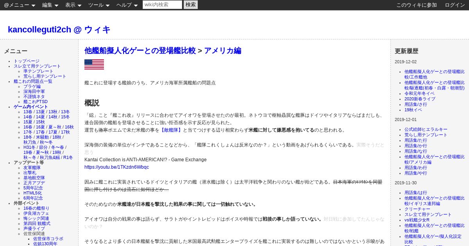Open 基地航空隊 menu link

[34, 178]
